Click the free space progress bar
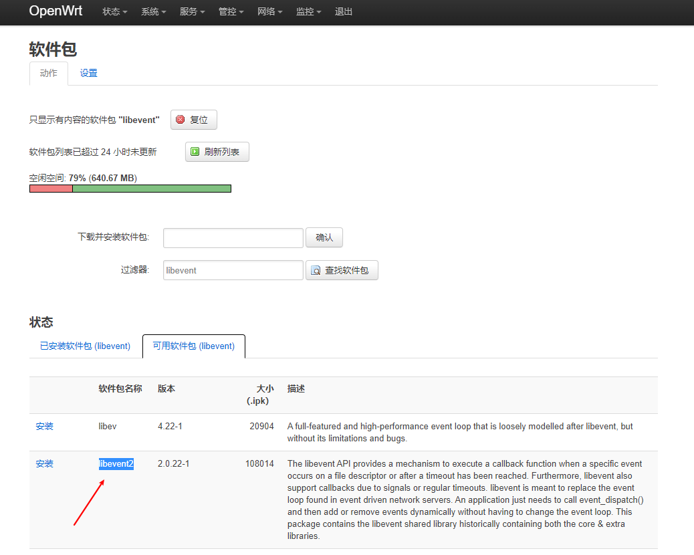The height and width of the screenshot is (555, 694). point(130,188)
